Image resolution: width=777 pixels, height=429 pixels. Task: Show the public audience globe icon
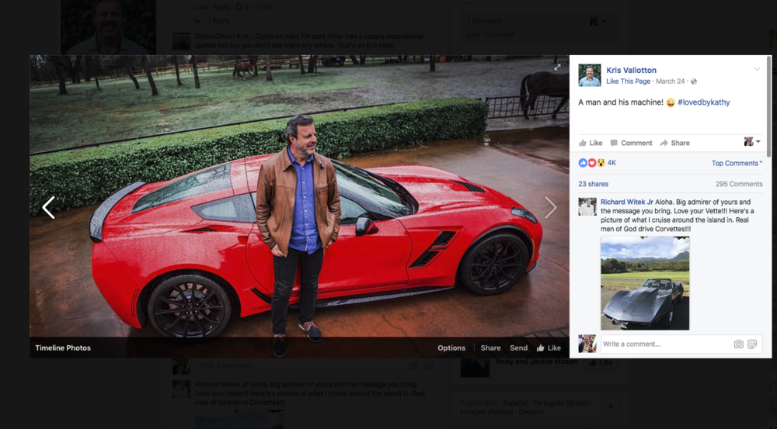(x=693, y=81)
